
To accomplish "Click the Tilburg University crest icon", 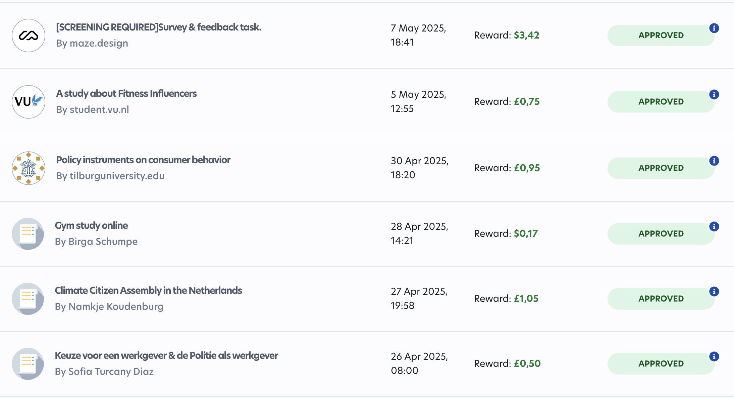I will [29, 168].
